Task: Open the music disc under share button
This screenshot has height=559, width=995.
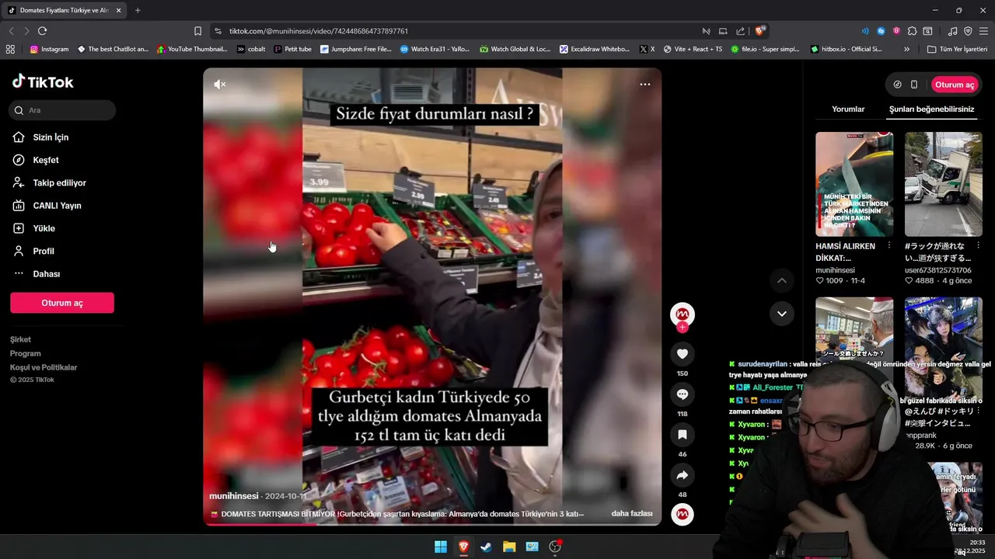Action: click(683, 514)
